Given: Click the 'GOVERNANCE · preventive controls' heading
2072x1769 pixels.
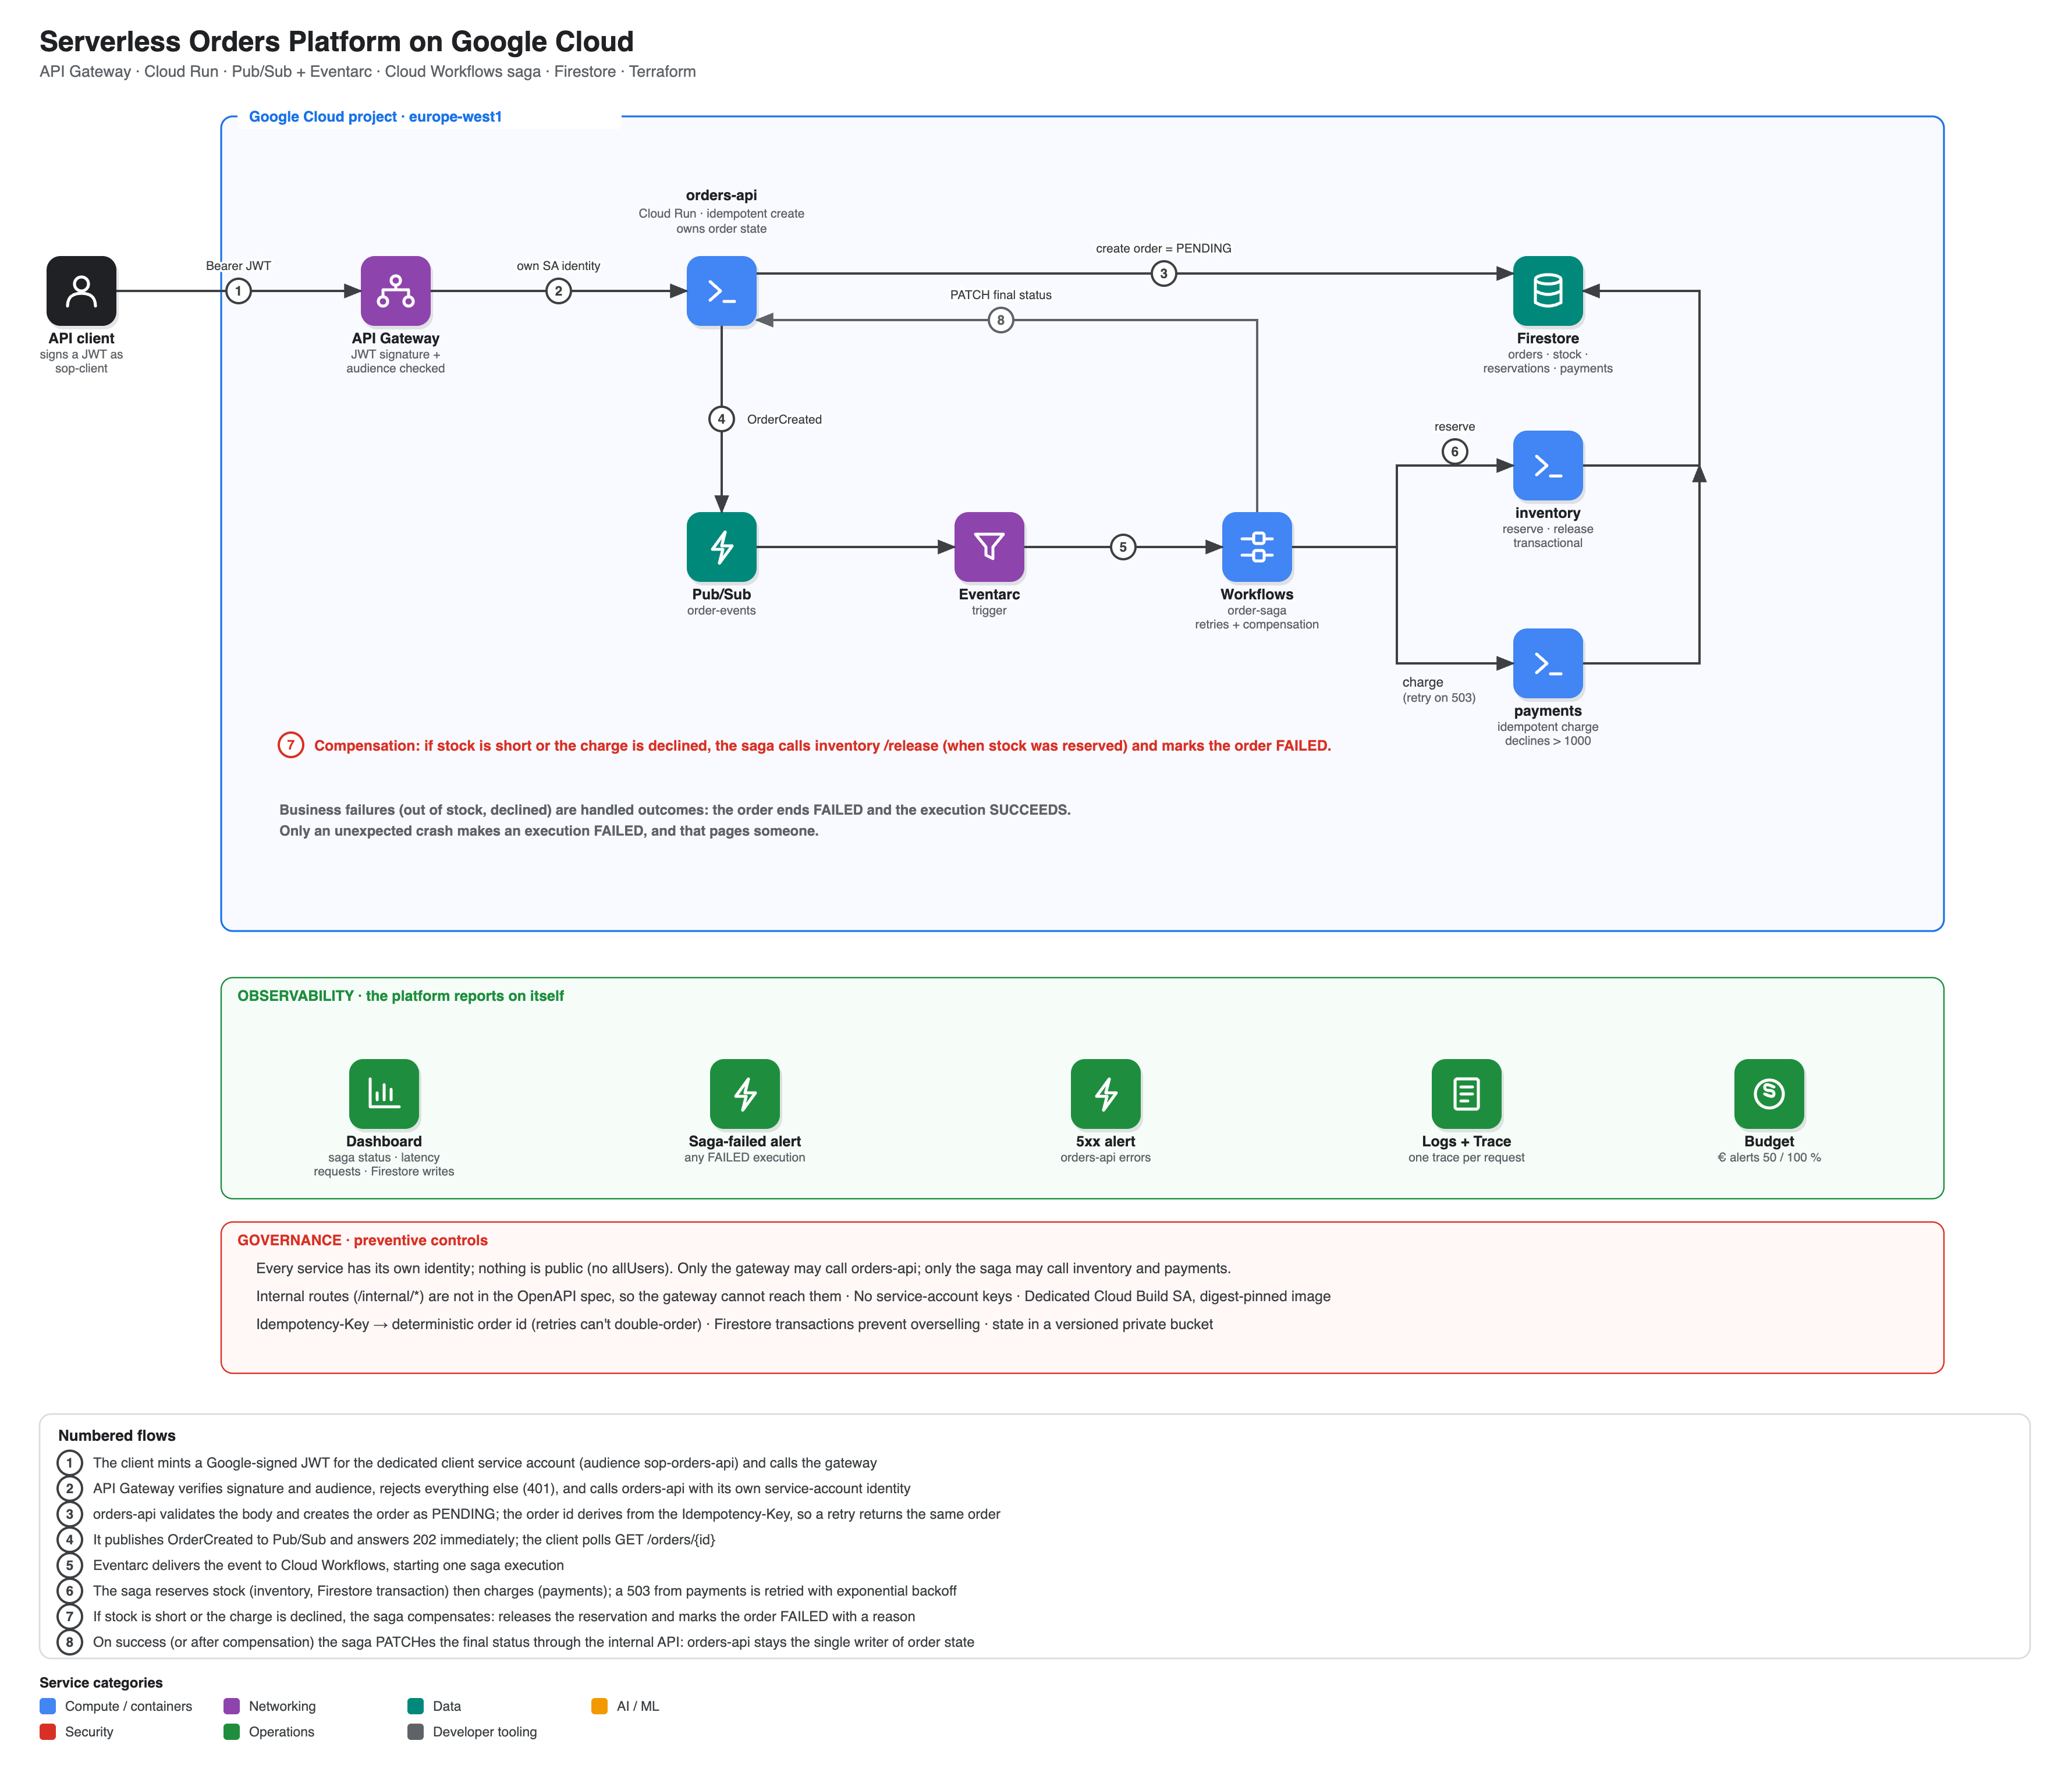Looking at the screenshot, I should coord(362,1240).
